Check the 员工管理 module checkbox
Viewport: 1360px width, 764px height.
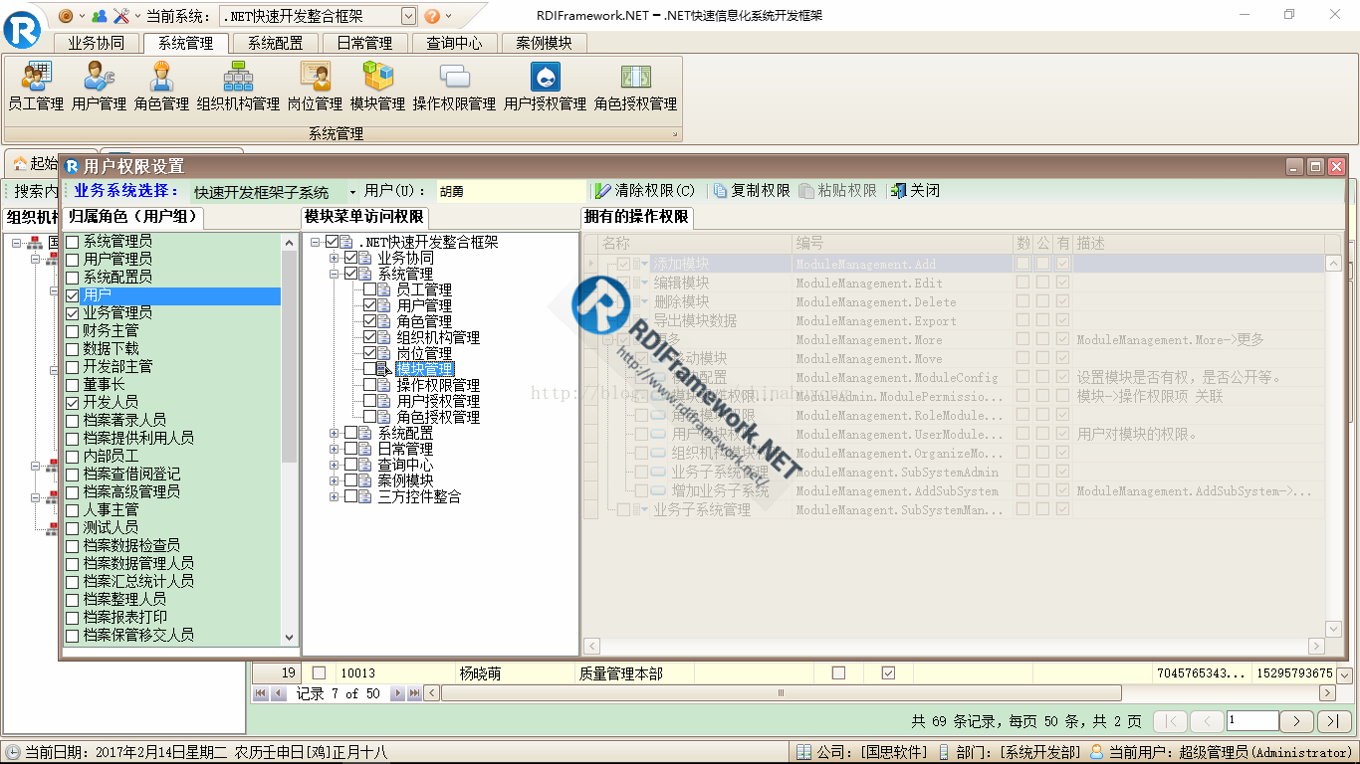click(369, 289)
